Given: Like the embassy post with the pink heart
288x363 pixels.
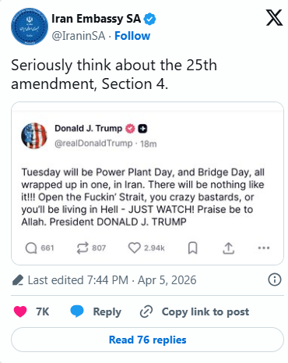Looking at the screenshot, I should 20,311.
